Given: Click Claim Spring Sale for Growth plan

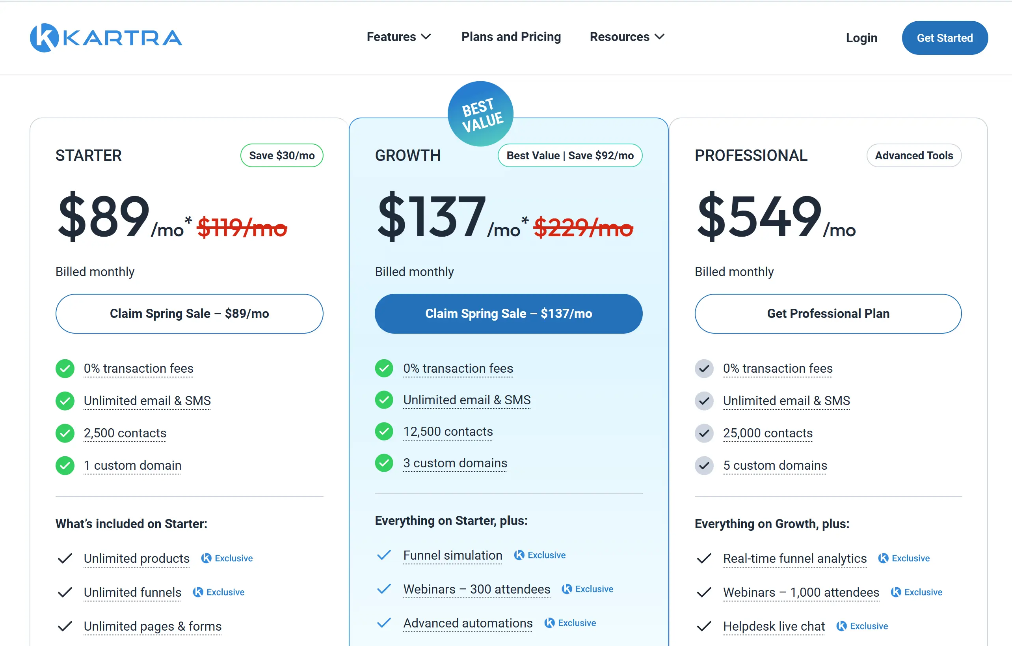Looking at the screenshot, I should 508,313.
